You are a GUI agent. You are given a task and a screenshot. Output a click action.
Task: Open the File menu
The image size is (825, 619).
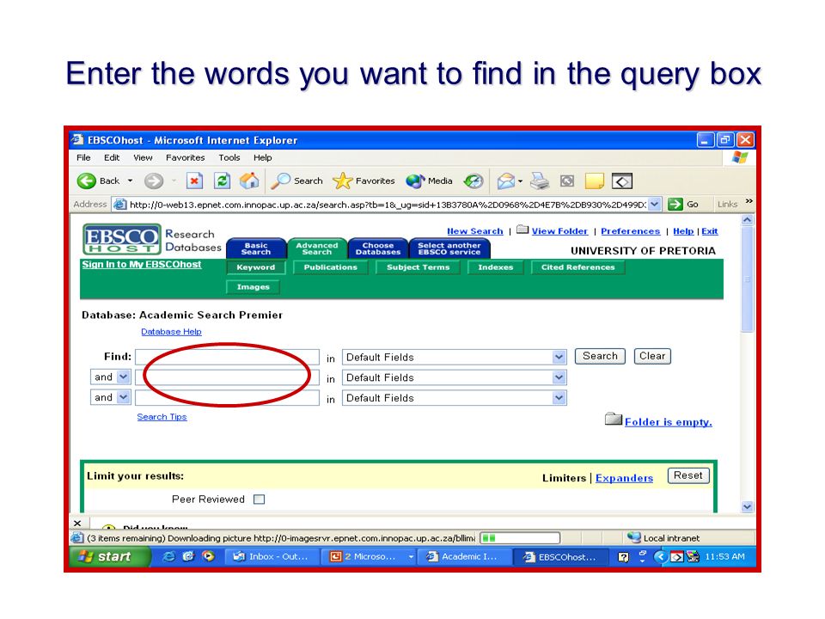pos(83,157)
